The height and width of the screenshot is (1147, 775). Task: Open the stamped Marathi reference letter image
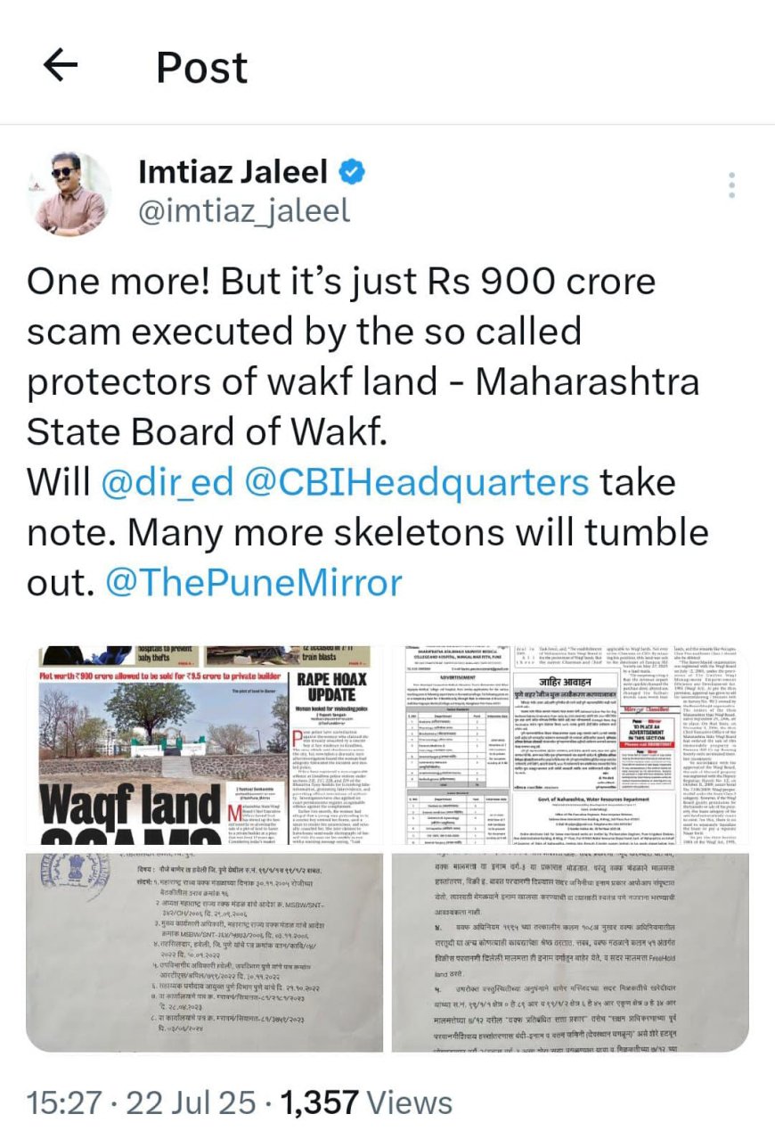point(205,952)
